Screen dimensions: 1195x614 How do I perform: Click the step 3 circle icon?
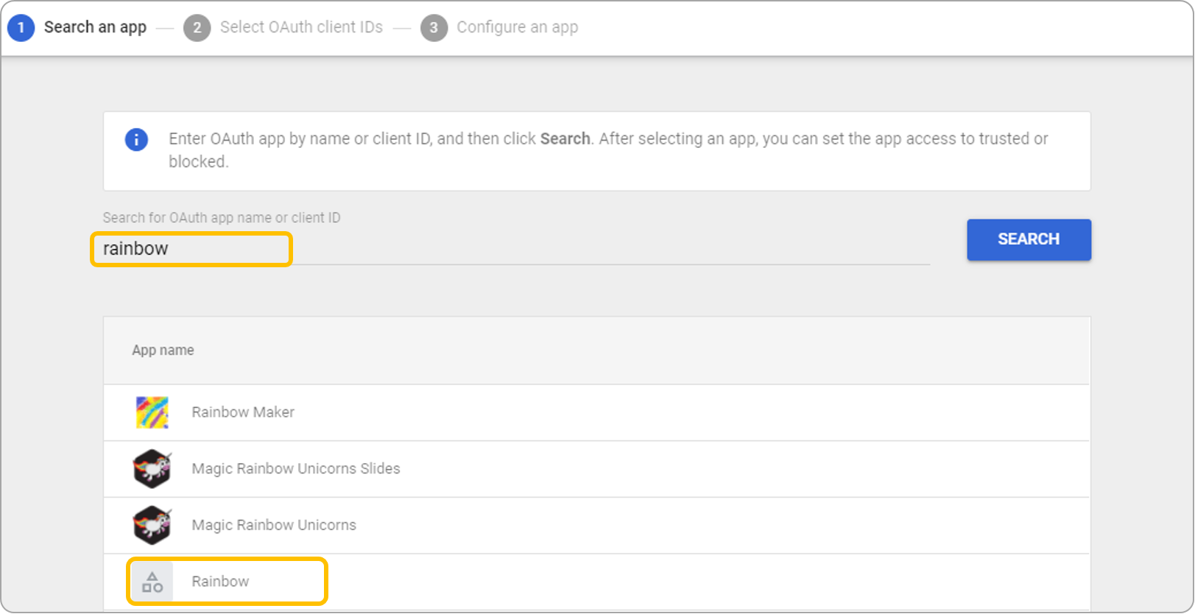click(x=434, y=27)
